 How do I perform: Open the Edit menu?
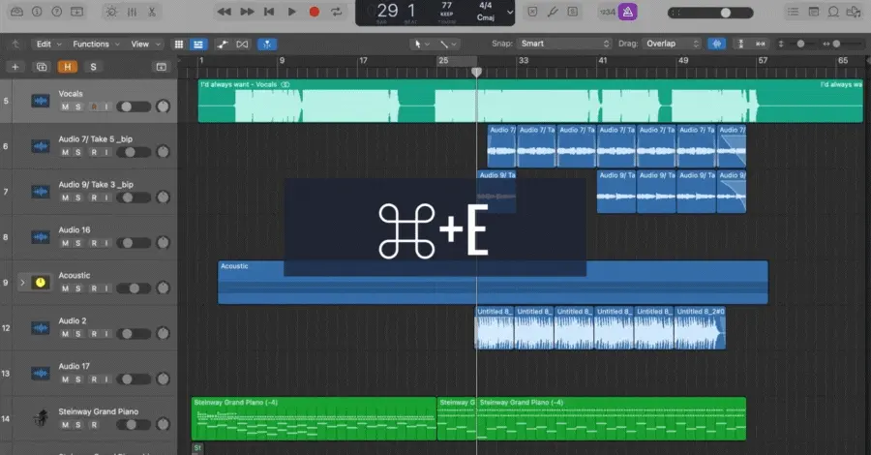(48, 44)
